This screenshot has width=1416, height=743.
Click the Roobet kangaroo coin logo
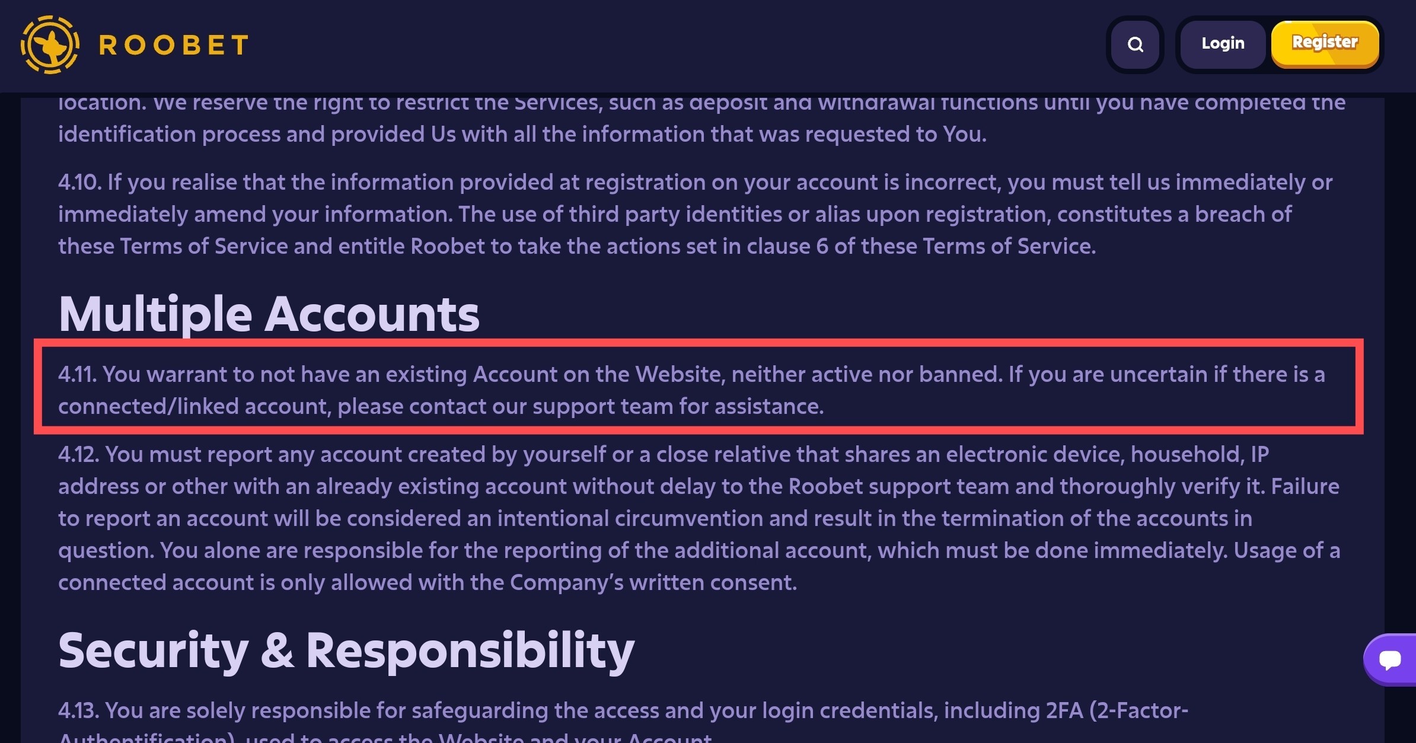[50, 45]
